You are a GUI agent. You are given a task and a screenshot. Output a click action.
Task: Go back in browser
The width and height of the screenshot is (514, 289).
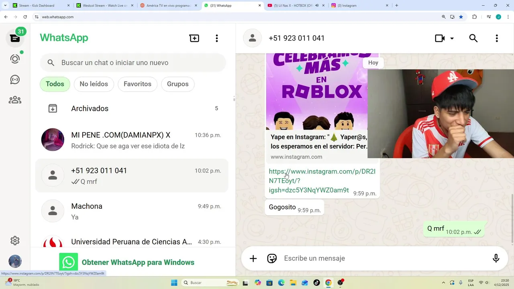tap(6, 17)
